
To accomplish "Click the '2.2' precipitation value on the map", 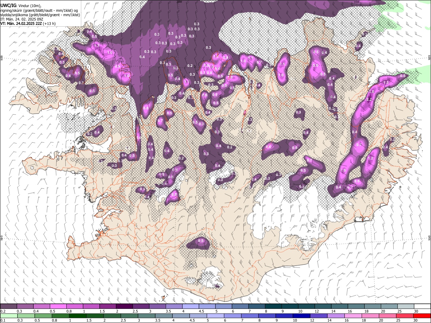I will (x=369, y=99).
